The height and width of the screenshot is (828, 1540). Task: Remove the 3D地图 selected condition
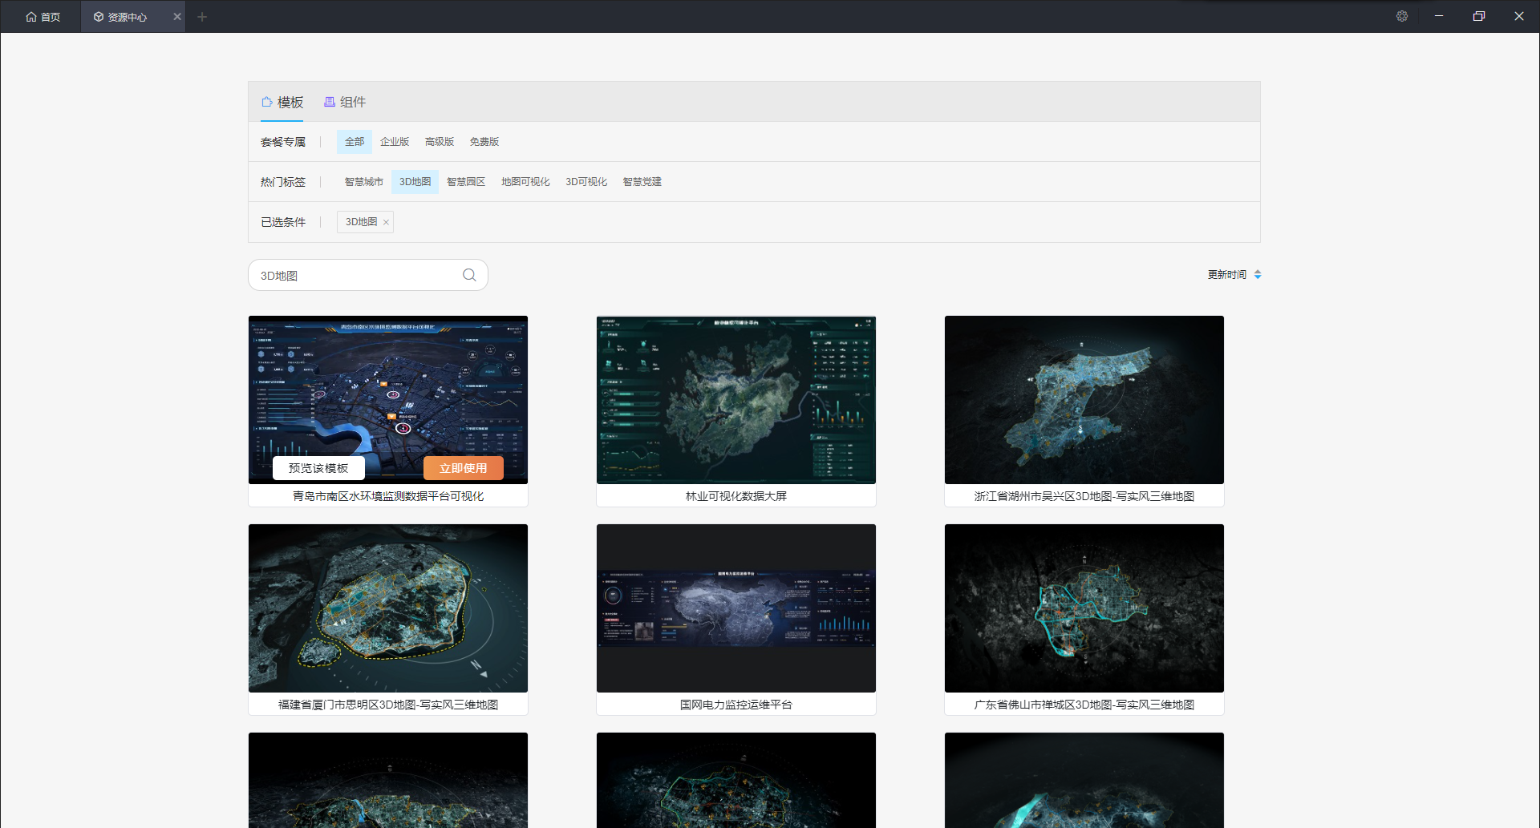[386, 223]
